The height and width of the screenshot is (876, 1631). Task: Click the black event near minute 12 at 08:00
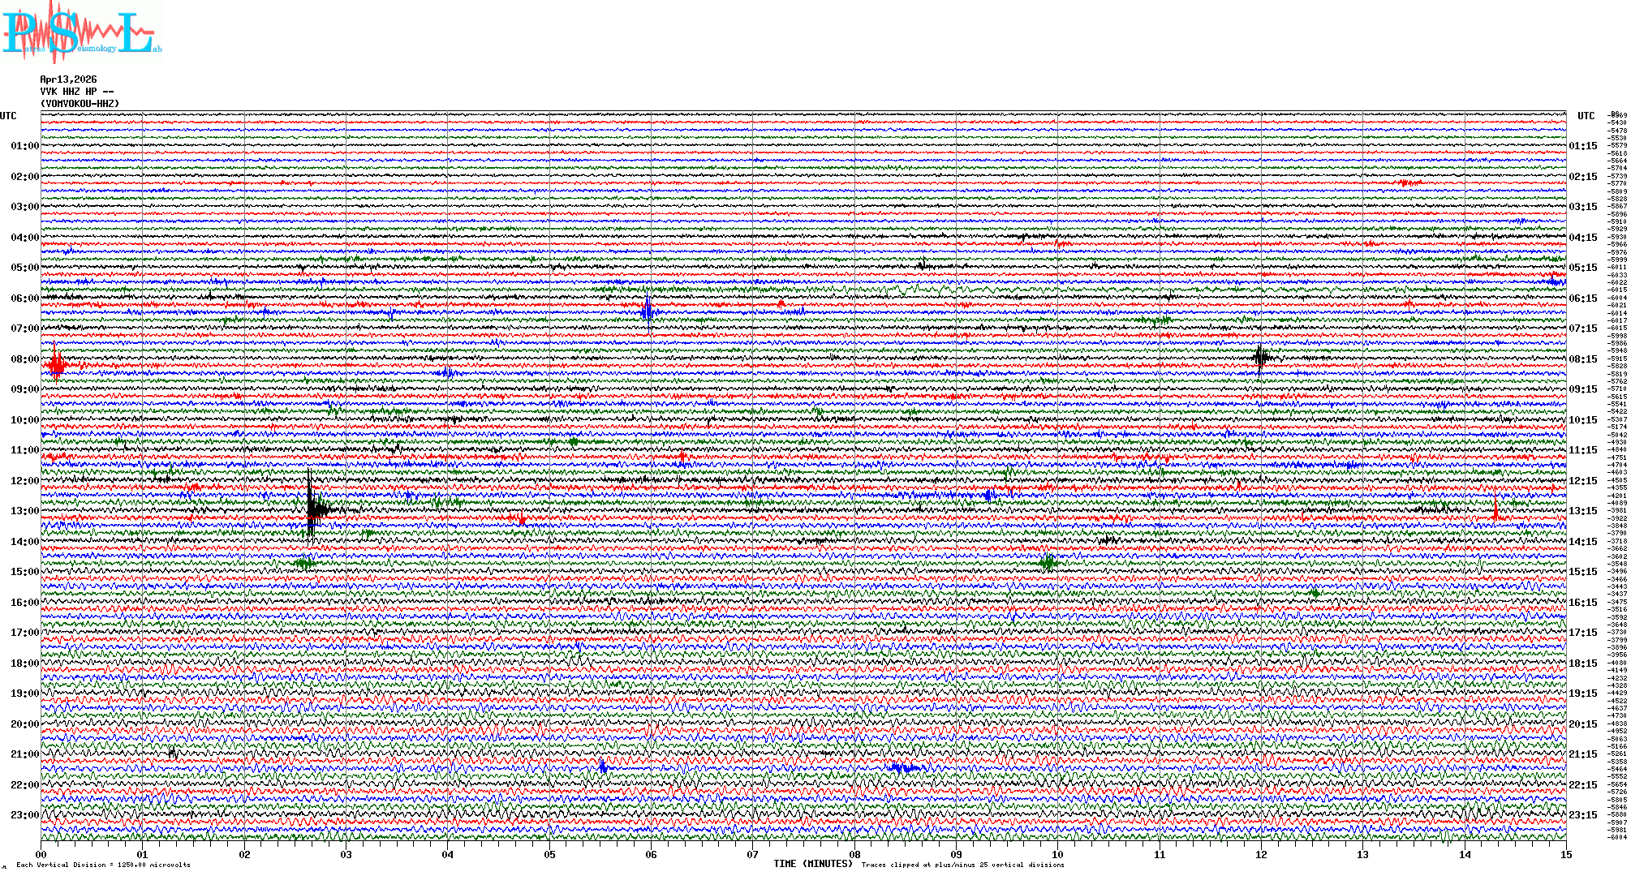click(x=1260, y=357)
